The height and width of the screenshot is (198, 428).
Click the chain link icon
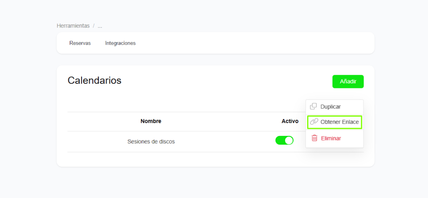(314, 122)
